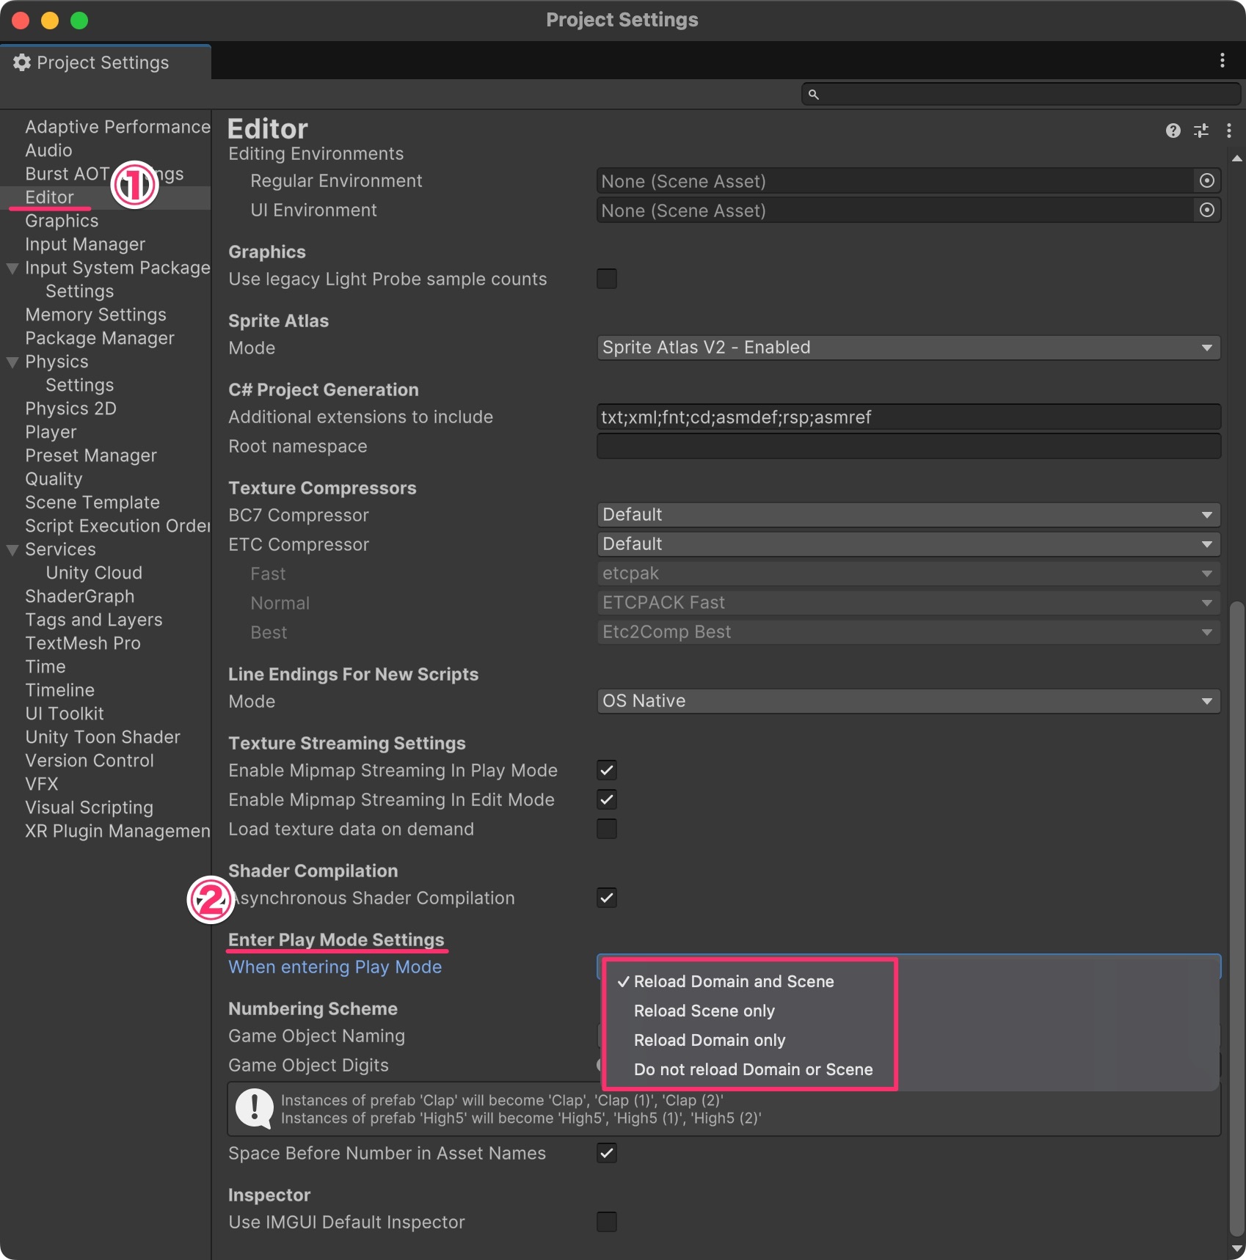Open Graphics settings category

click(x=62, y=221)
